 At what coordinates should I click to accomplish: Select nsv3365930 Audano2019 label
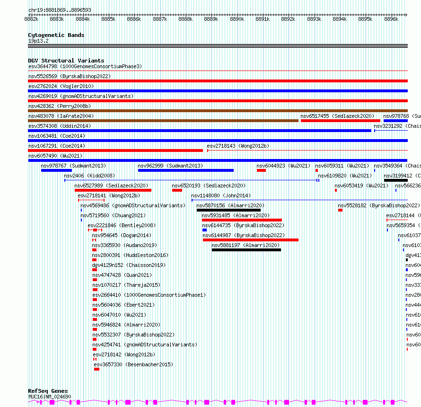click(x=124, y=245)
